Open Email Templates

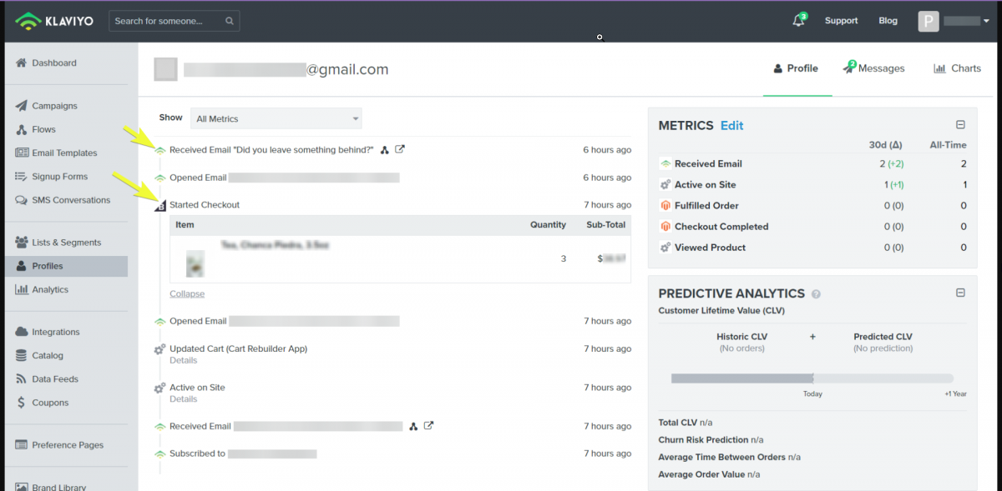coord(64,153)
